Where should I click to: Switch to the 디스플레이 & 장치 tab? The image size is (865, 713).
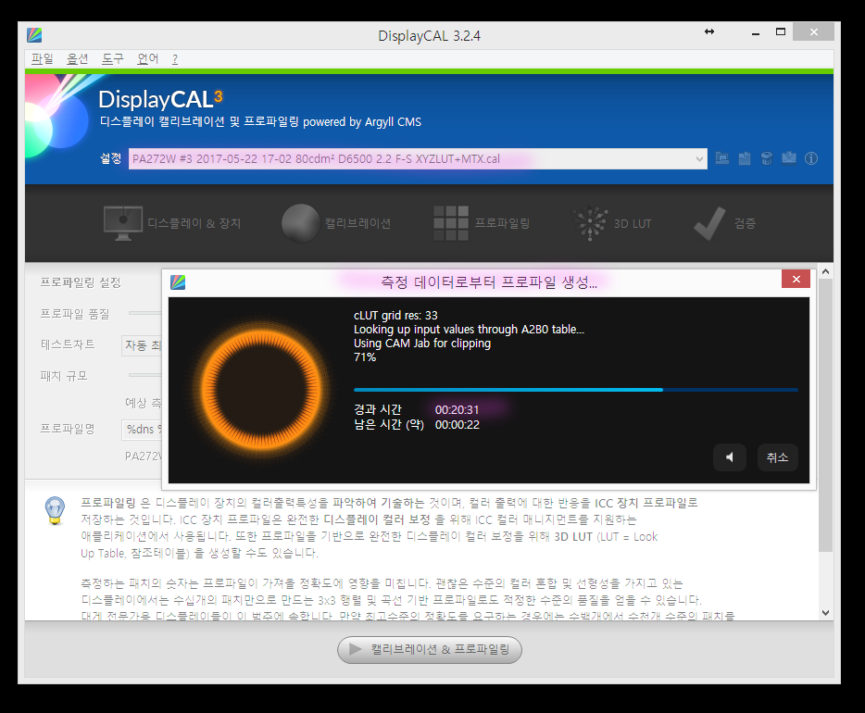(x=172, y=223)
